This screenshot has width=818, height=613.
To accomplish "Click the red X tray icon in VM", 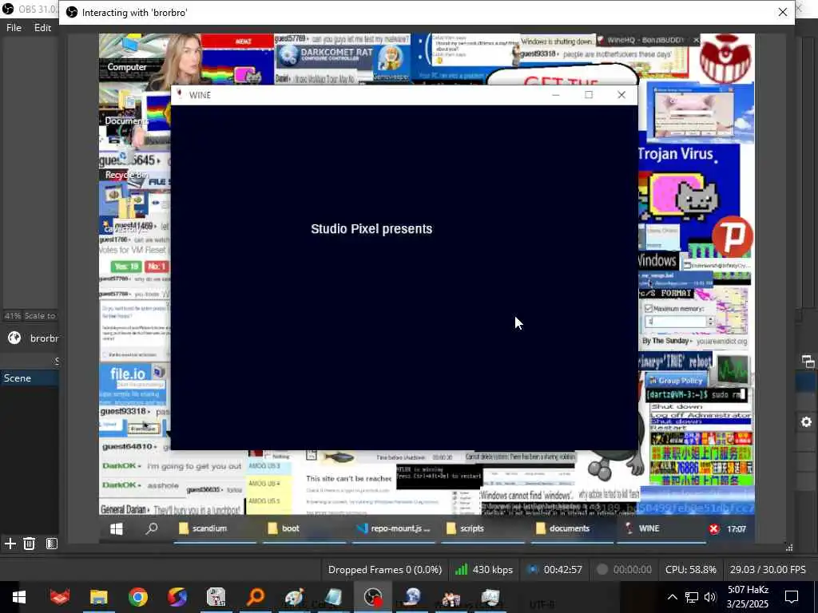I will click(x=713, y=529).
